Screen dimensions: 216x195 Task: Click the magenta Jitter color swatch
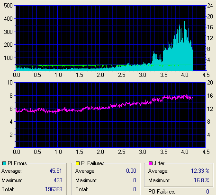click(151, 163)
